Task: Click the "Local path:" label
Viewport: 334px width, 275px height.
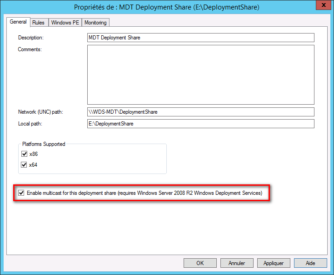Action: click(30, 124)
